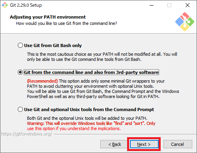Click the red "(Recommended)" text
Screen dimensions: 197x153
[42, 81]
